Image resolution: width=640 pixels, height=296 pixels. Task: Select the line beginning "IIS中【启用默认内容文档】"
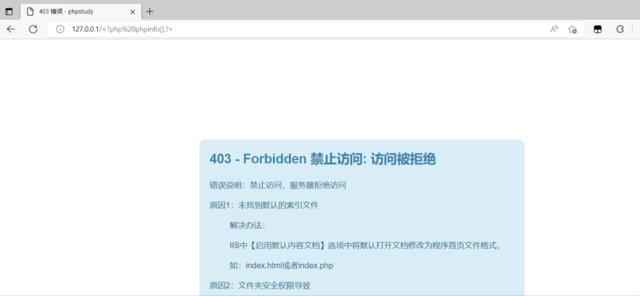point(364,246)
